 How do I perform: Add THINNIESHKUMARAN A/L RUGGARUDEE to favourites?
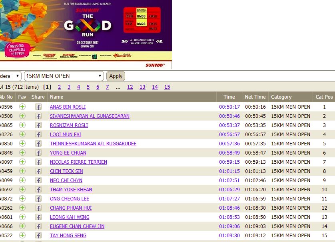point(22,143)
